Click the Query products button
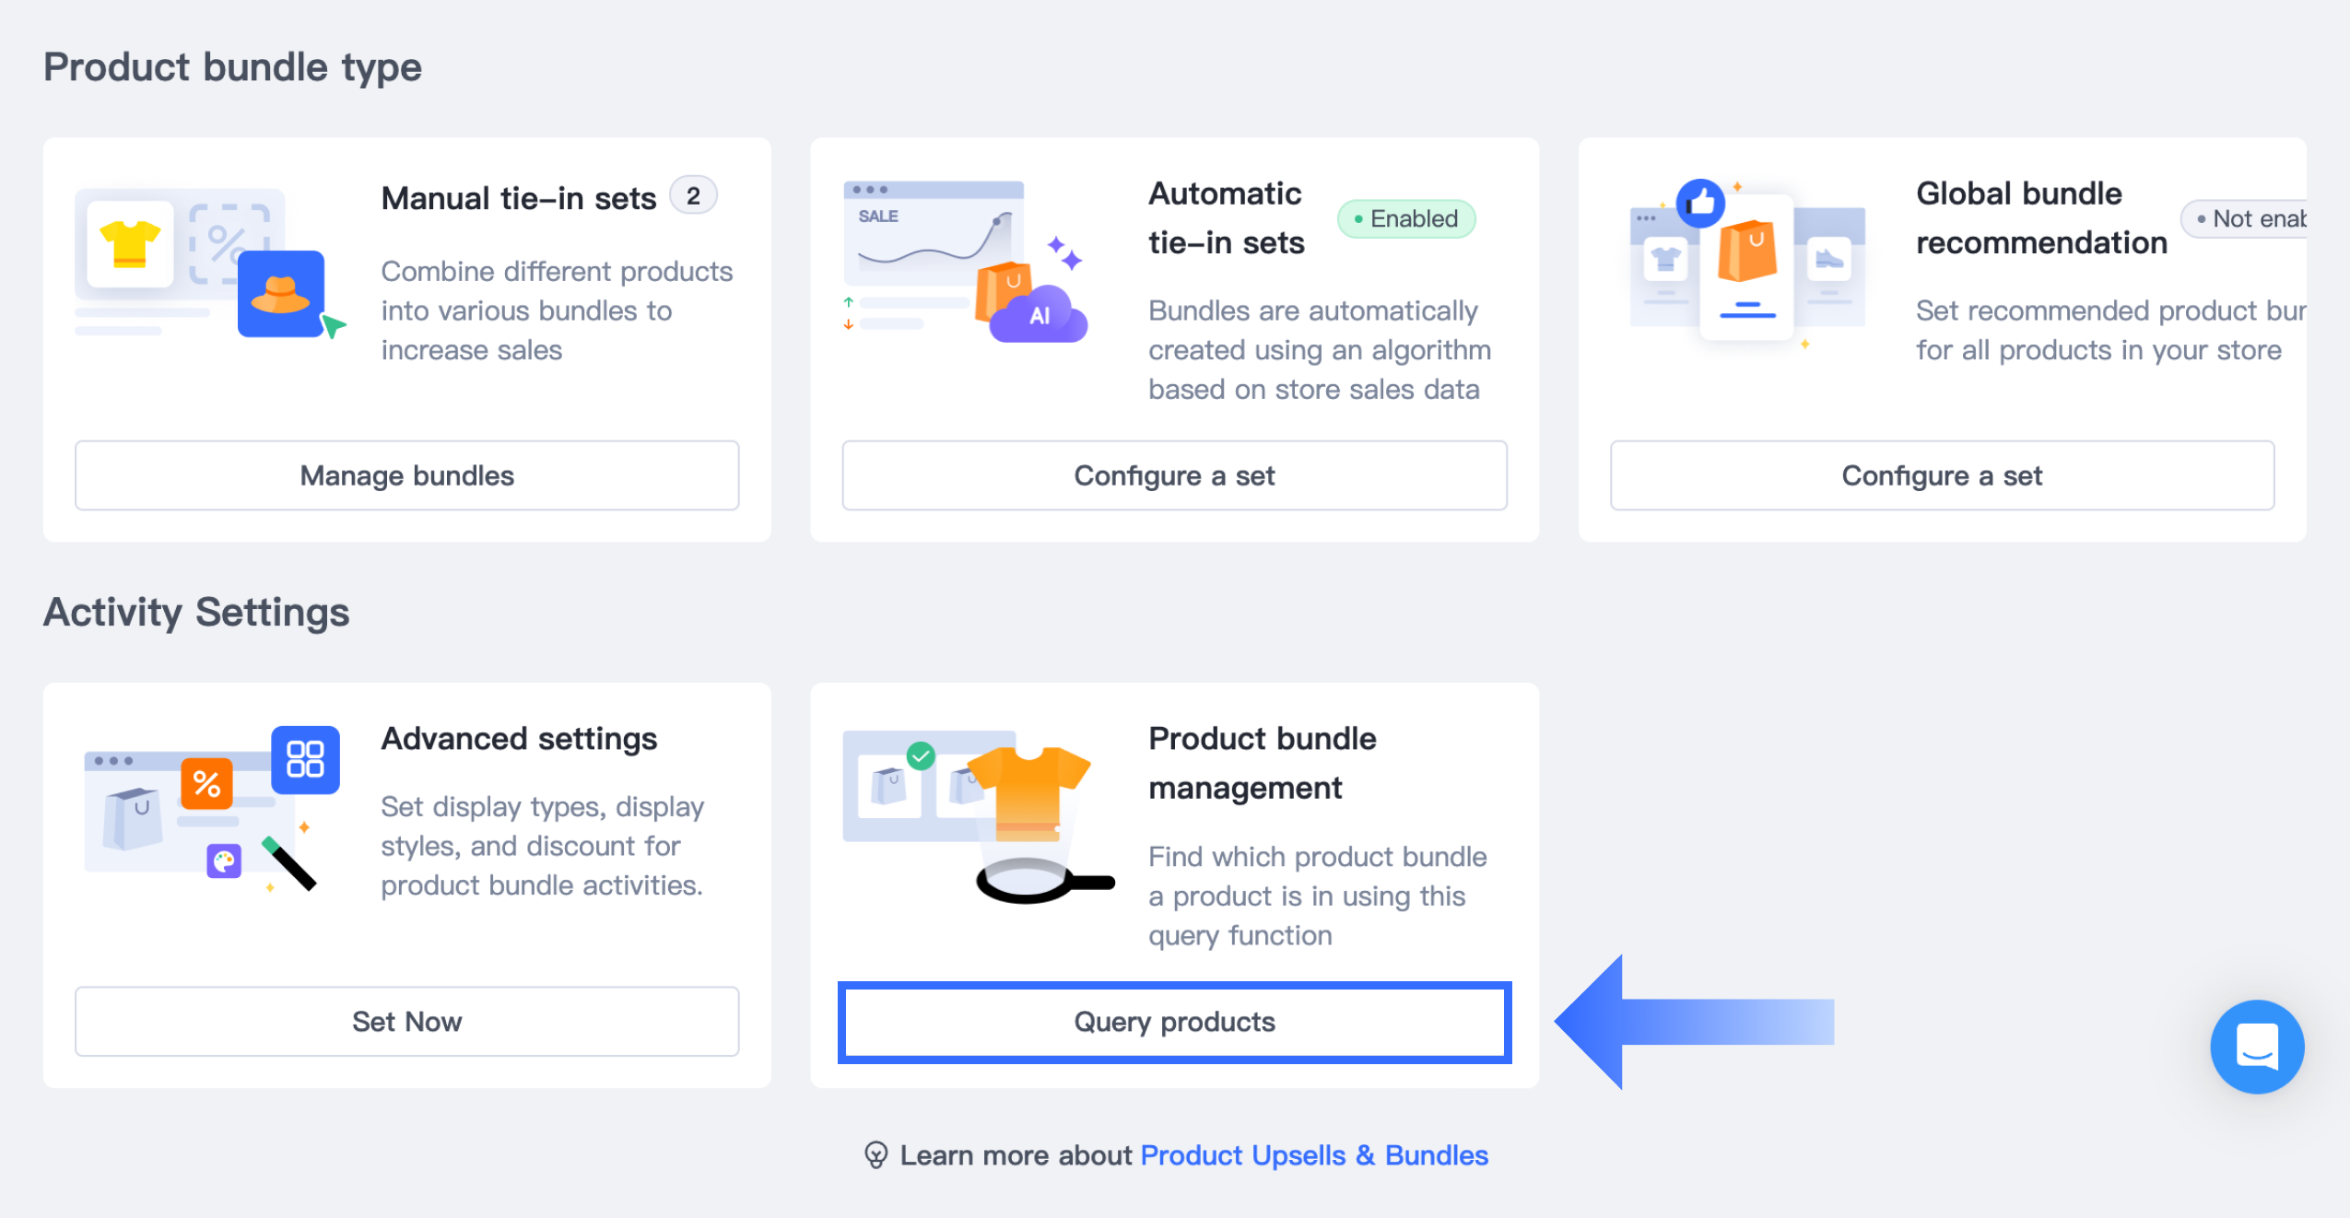The height and width of the screenshot is (1218, 2350). click(1174, 1022)
